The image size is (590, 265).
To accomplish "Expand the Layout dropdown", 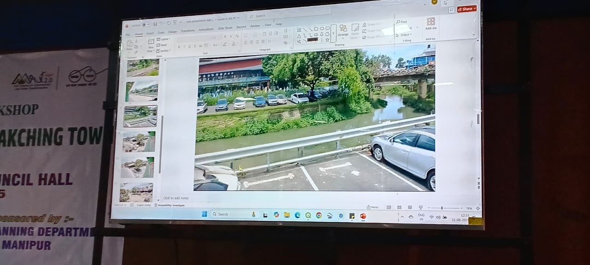I will point(164,39).
